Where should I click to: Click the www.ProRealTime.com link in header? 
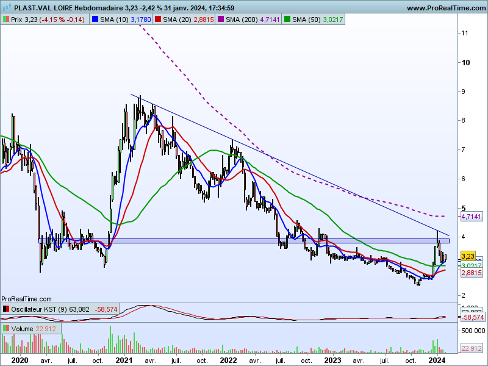(447, 8)
